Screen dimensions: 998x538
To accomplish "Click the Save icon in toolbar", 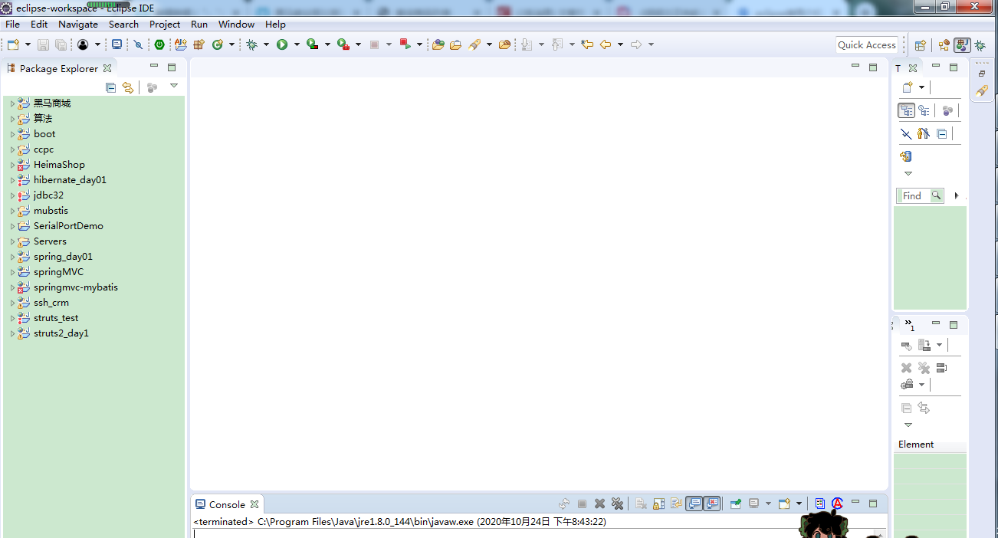I will 43,44.
